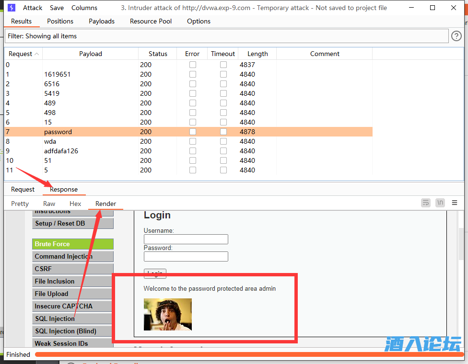Open the Attack menu

click(33, 8)
